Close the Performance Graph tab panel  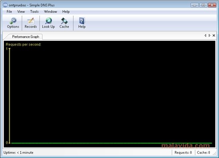coord(214,35)
